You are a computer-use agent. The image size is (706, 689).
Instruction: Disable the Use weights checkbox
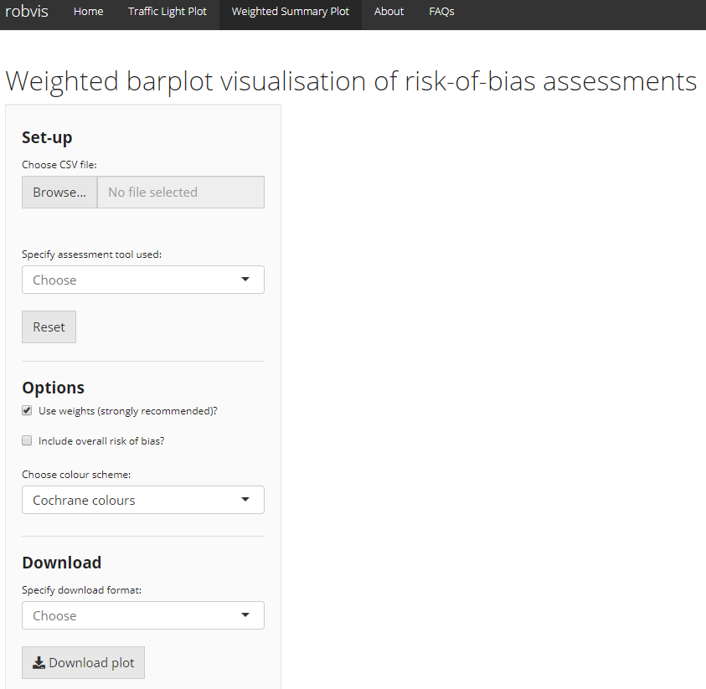point(28,411)
